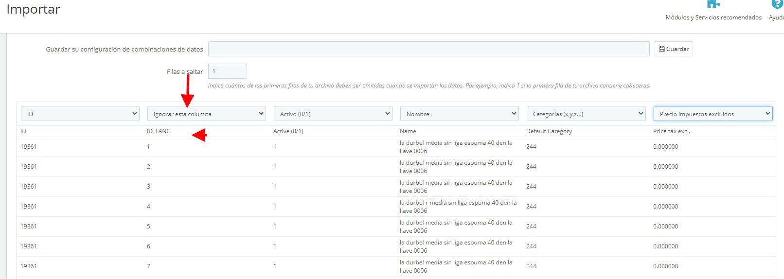Expand the Activo (0/1) column selector
Screen dimensions: 784x279
click(x=333, y=114)
